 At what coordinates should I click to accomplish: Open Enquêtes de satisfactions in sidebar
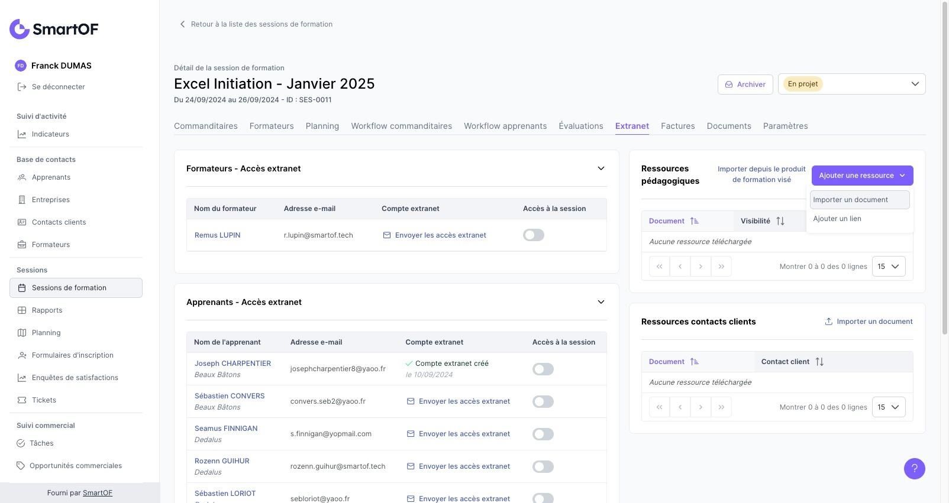point(75,378)
